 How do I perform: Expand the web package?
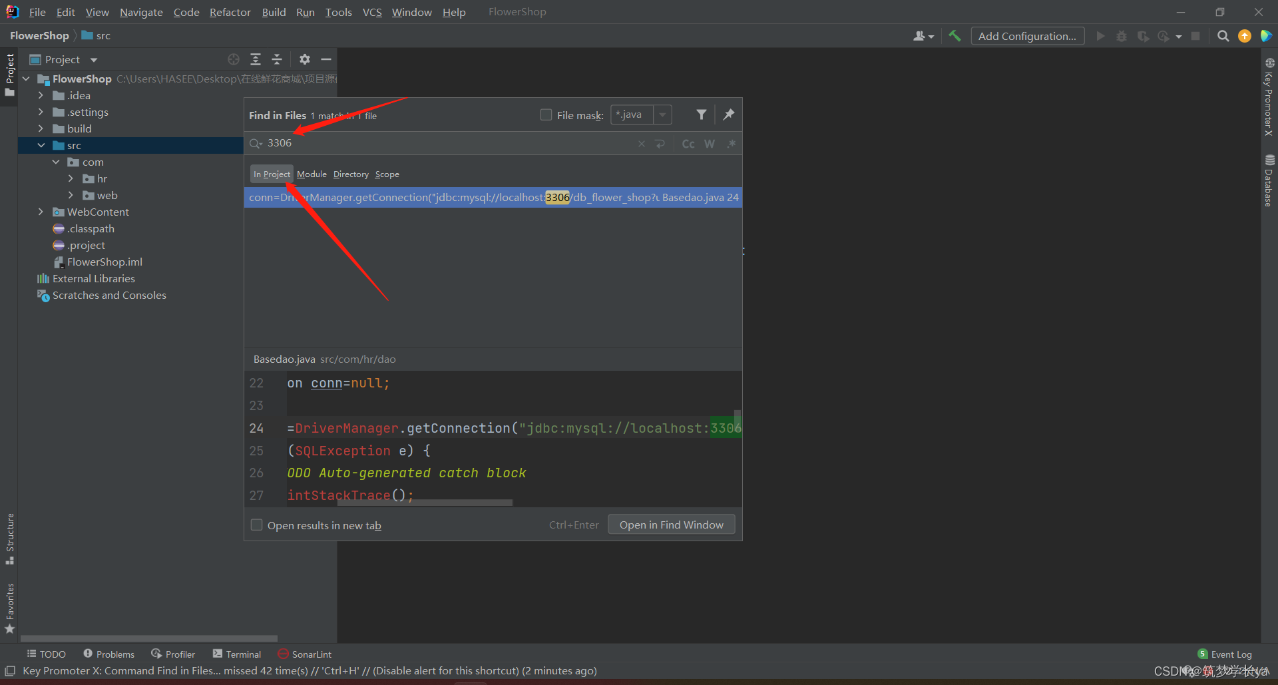(x=71, y=195)
